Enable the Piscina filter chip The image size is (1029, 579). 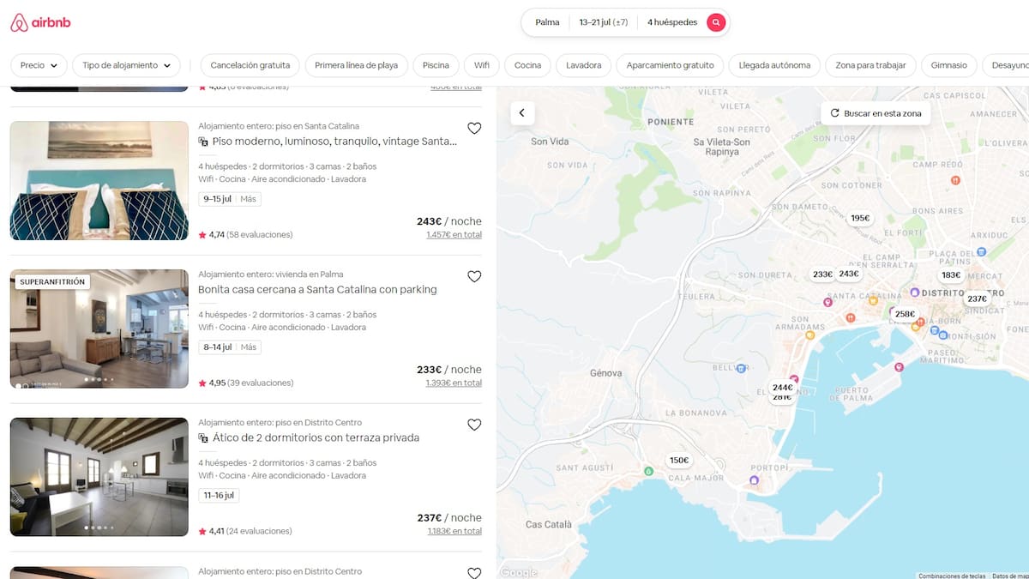pos(436,65)
